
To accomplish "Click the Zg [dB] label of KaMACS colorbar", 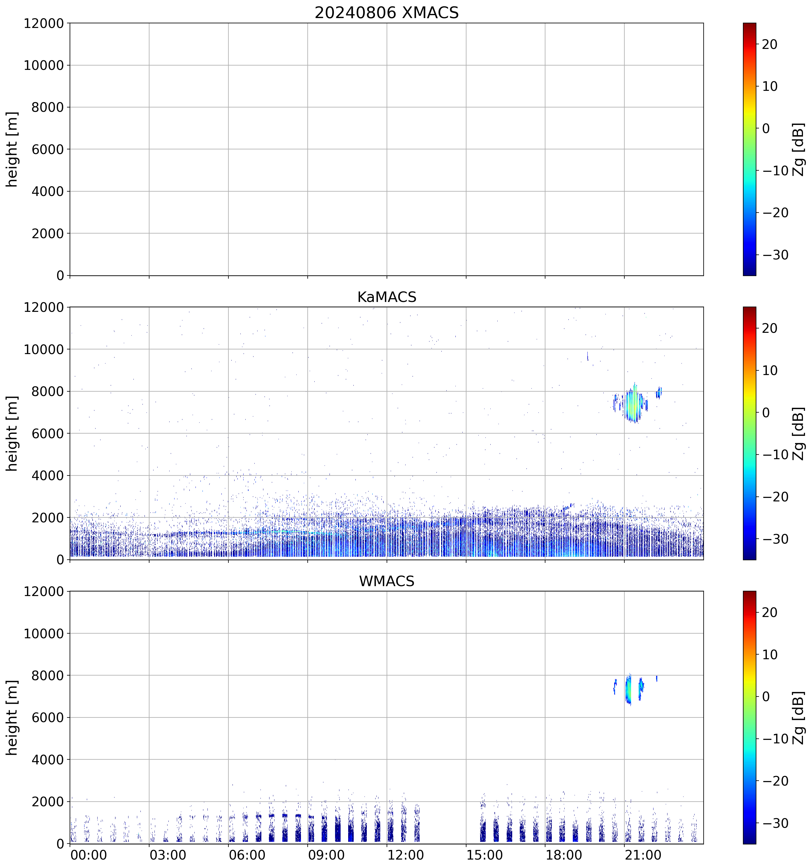I will (x=798, y=433).
